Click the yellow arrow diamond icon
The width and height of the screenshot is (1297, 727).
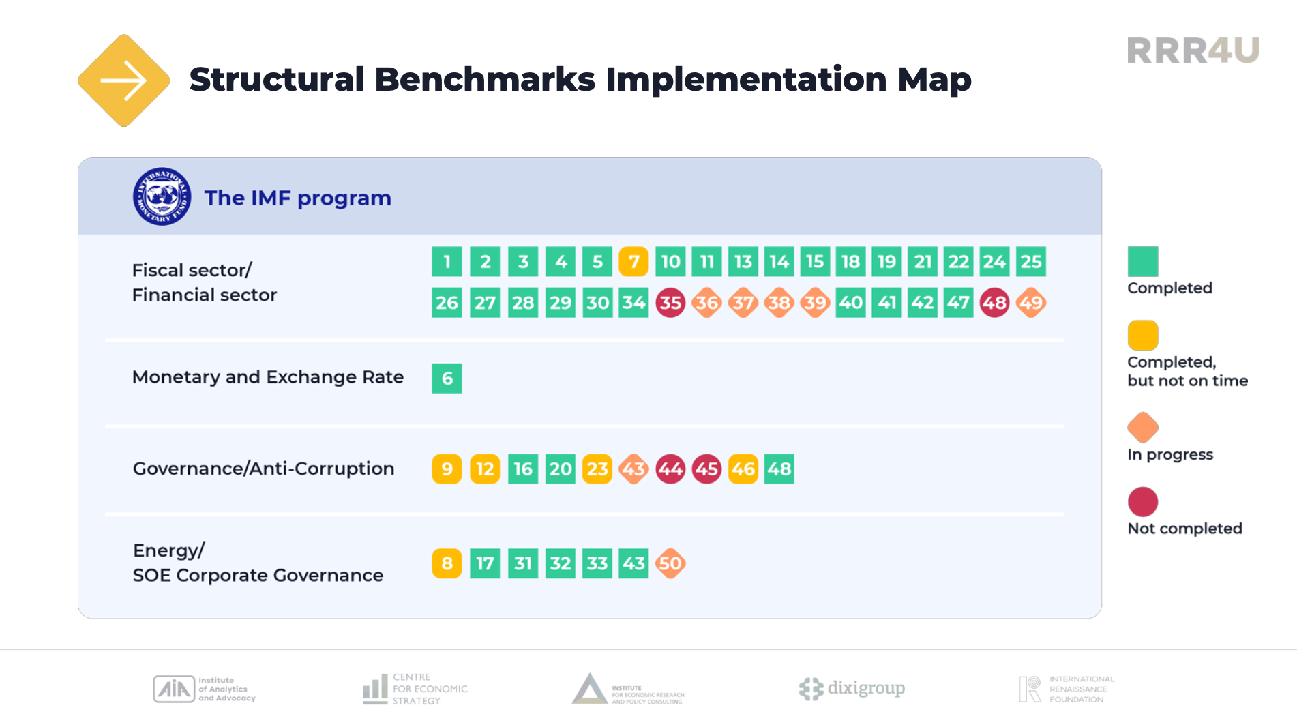click(123, 80)
